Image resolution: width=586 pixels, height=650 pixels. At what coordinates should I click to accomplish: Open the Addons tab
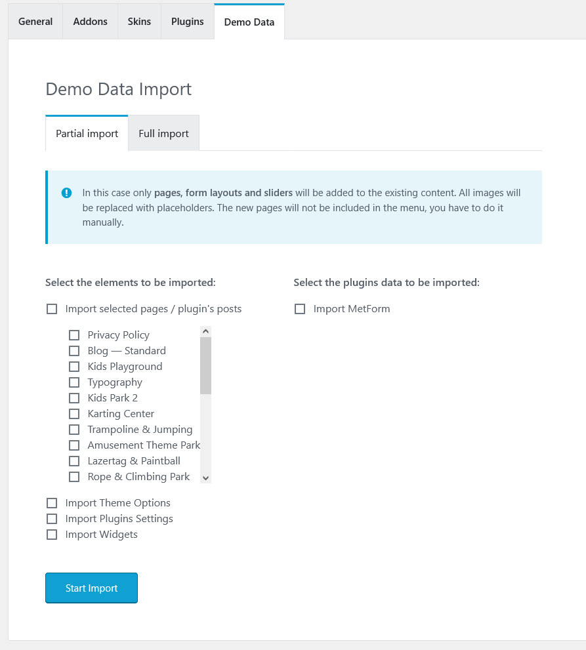[x=90, y=22]
